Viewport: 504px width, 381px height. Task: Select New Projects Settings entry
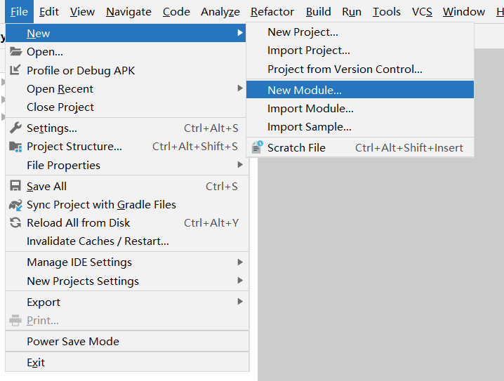click(x=126, y=281)
